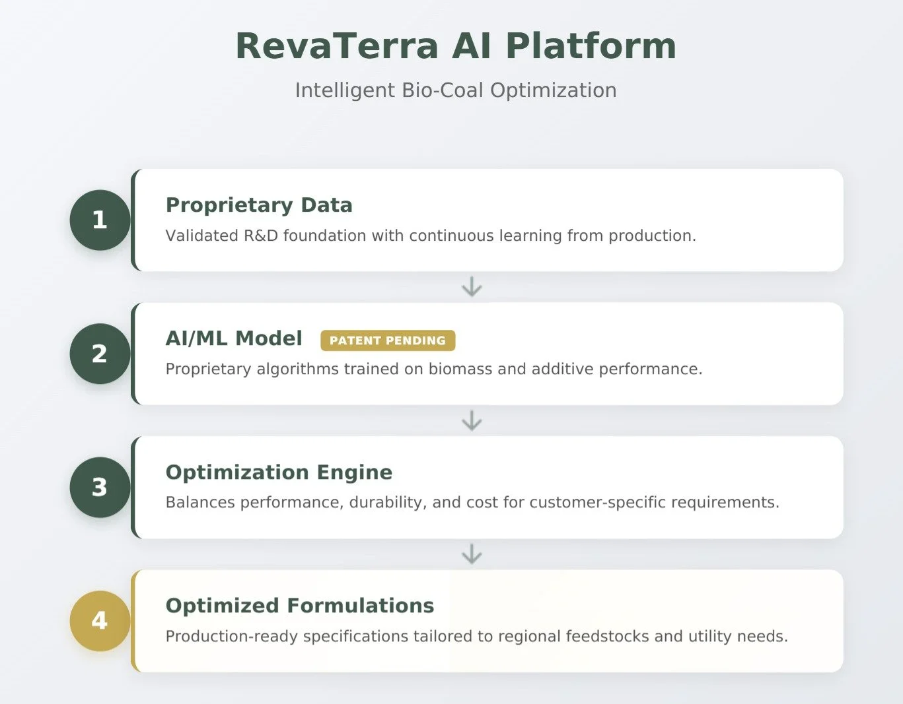Click the AI/ML Model heading
This screenshot has height=704, width=903.
click(234, 338)
